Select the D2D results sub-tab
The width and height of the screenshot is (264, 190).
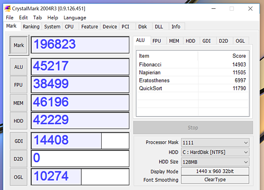tap(224, 41)
